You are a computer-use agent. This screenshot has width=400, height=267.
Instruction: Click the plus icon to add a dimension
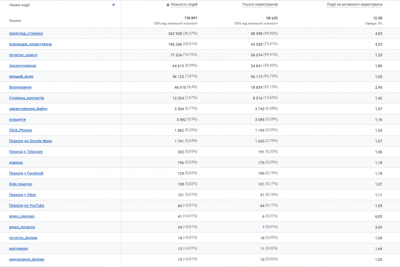(x=113, y=5)
